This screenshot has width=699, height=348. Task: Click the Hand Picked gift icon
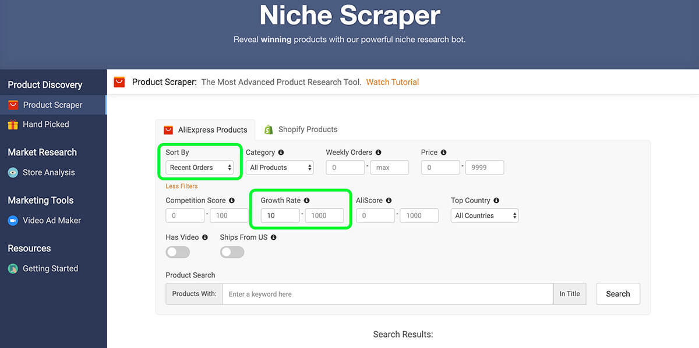pyautogui.click(x=13, y=125)
